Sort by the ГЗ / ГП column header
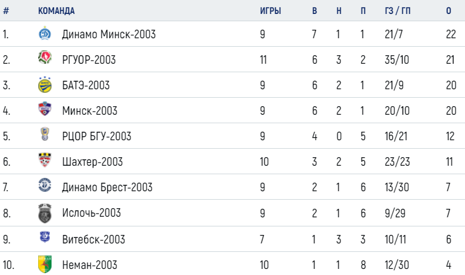Viewport: 465px width, 275px height. tap(398, 11)
